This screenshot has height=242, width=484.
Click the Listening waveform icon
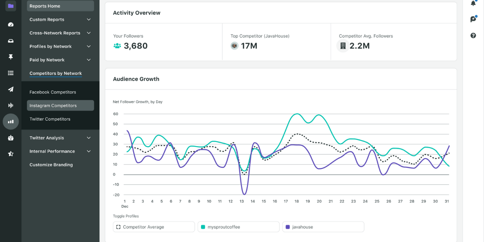pyautogui.click(x=10, y=105)
